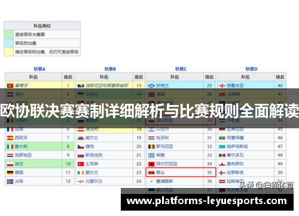The height and width of the screenshot is (216, 299).
Task: Open the 联赛D heading link
Action: [x=252, y=69]
